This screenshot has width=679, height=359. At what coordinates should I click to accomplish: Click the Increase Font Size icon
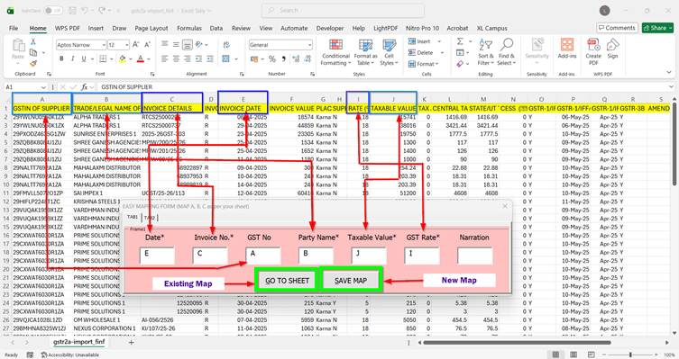136,44
